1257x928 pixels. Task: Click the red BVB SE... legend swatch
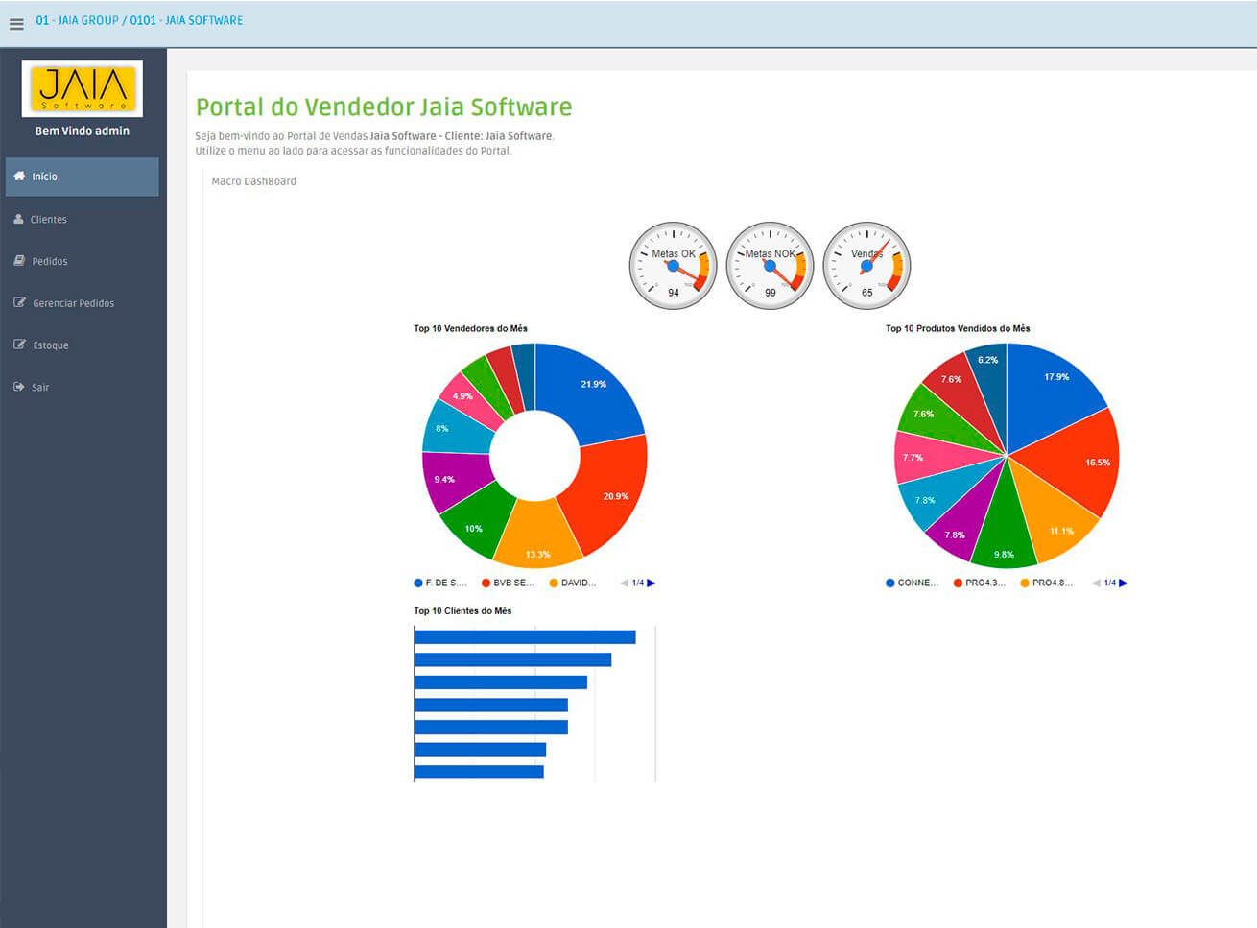click(x=486, y=583)
